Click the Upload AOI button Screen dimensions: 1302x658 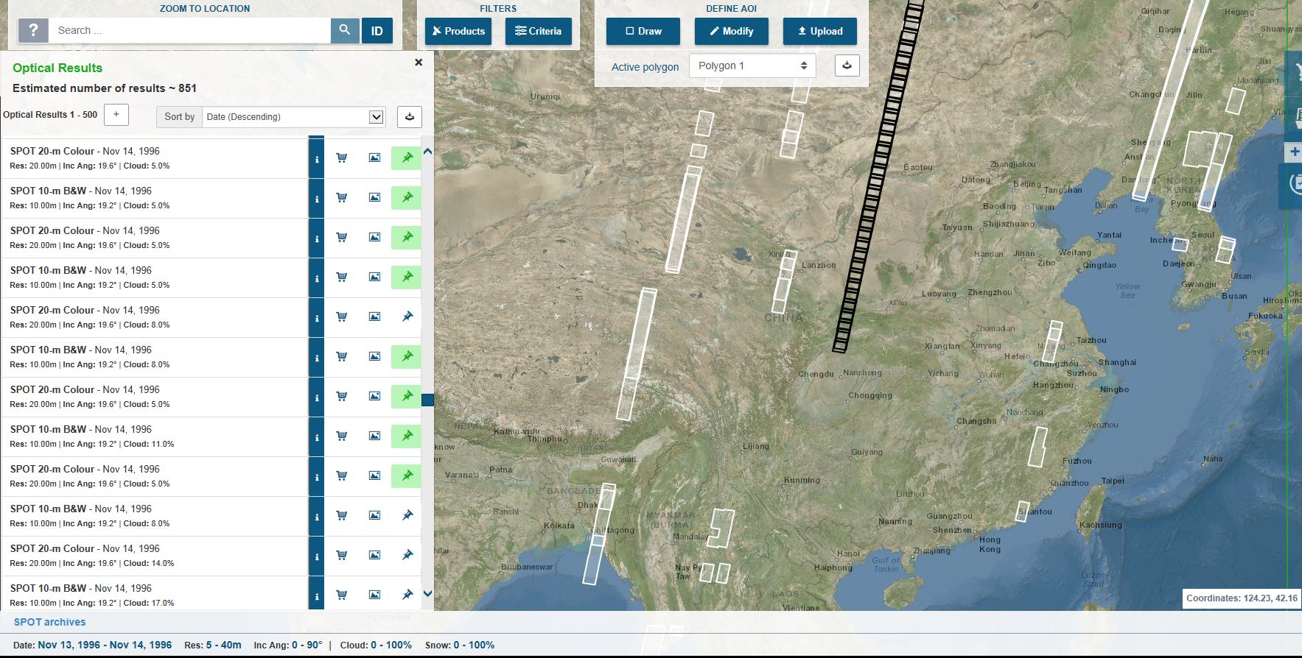(819, 31)
